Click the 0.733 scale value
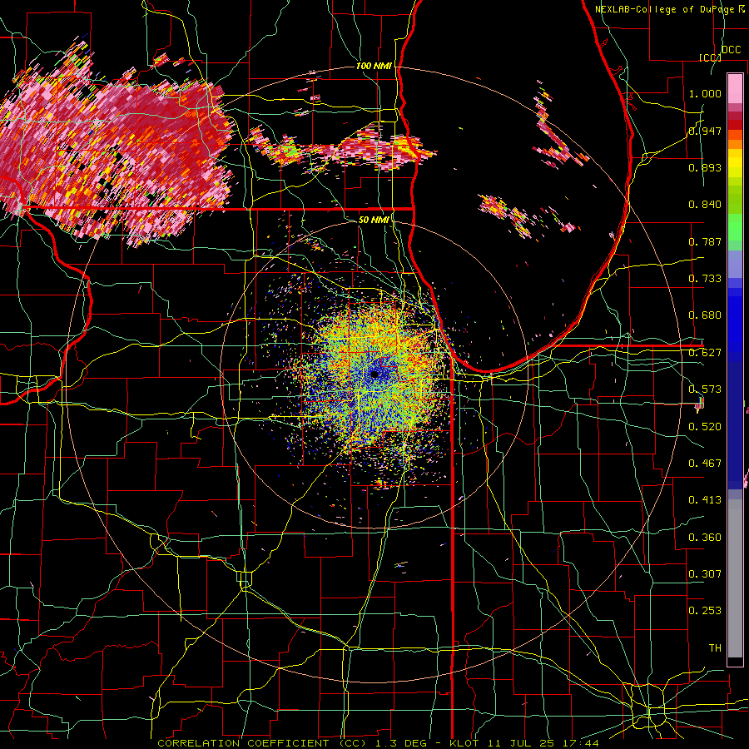This screenshot has width=749, height=749. coord(705,279)
